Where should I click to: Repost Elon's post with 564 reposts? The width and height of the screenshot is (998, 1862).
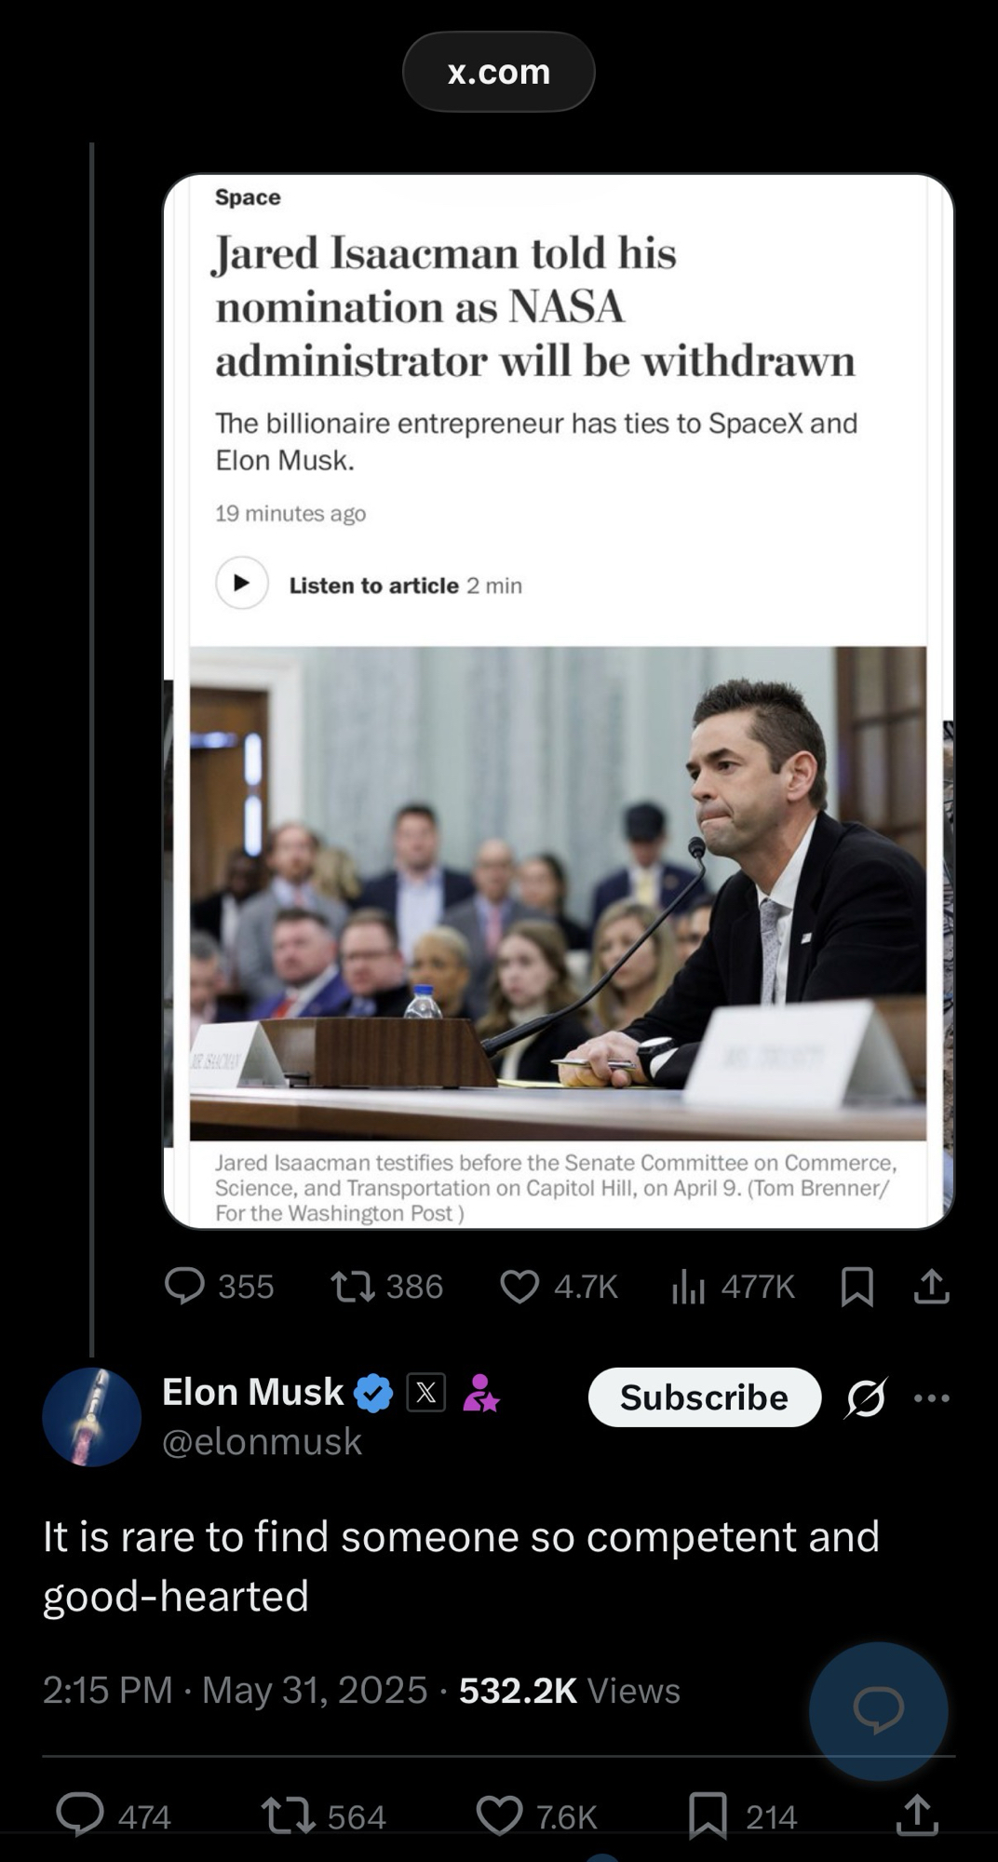[x=289, y=1815]
